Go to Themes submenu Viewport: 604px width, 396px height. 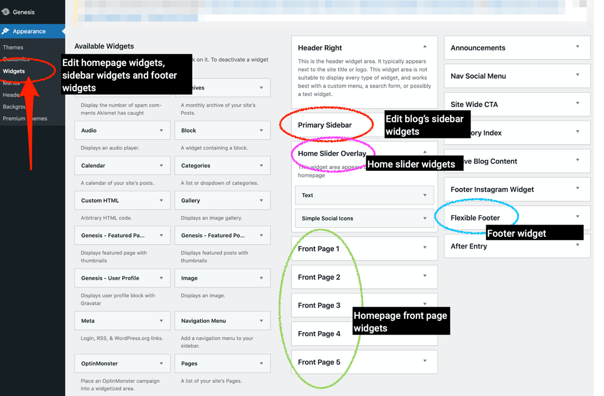tap(13, 47)
